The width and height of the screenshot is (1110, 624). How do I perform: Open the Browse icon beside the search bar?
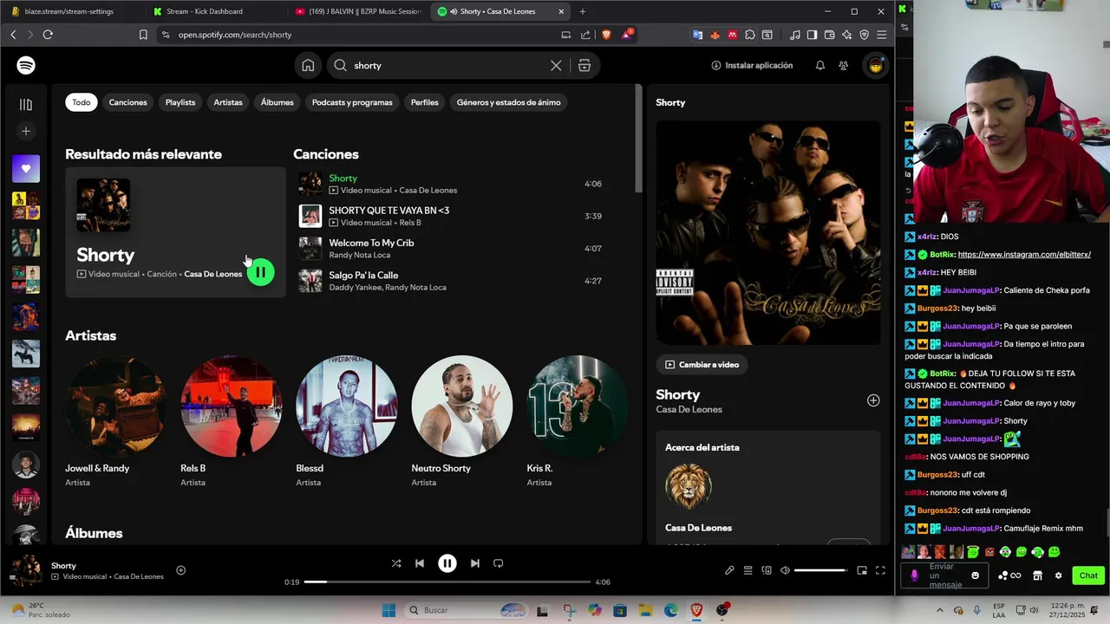[584, 66]
